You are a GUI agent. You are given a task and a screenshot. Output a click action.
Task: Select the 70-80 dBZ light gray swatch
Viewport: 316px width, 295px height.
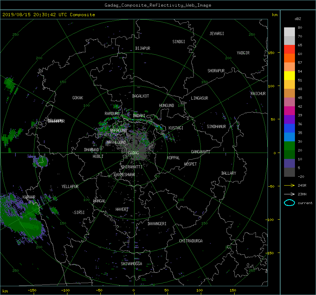[x=289, y=32]
